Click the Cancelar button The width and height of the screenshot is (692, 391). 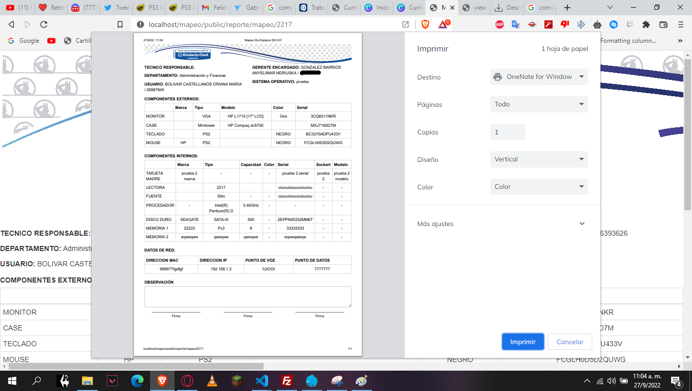tap(570, 342)
